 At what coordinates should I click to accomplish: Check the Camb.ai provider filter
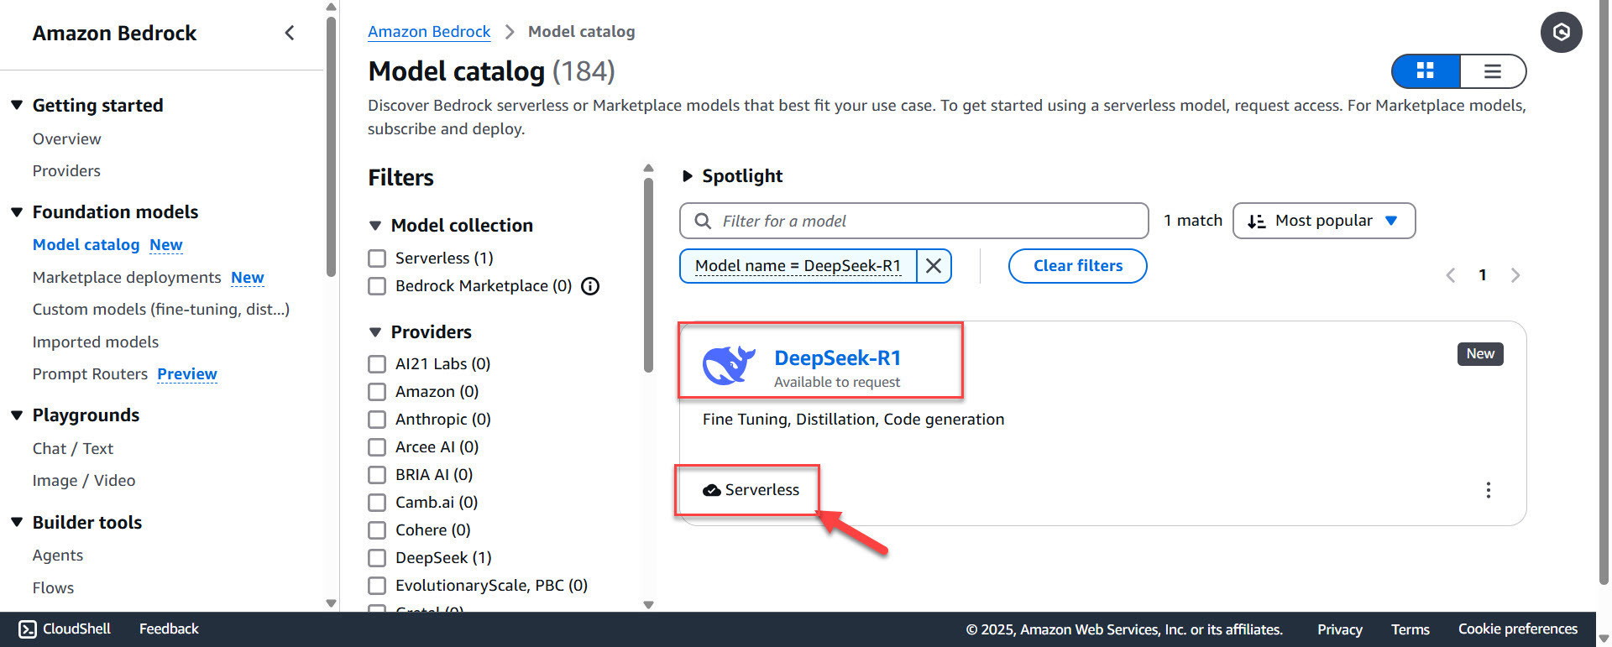(377, 503)
